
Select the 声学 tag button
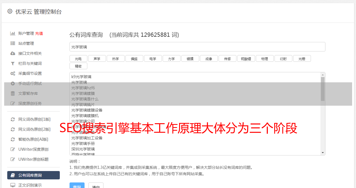97,59
